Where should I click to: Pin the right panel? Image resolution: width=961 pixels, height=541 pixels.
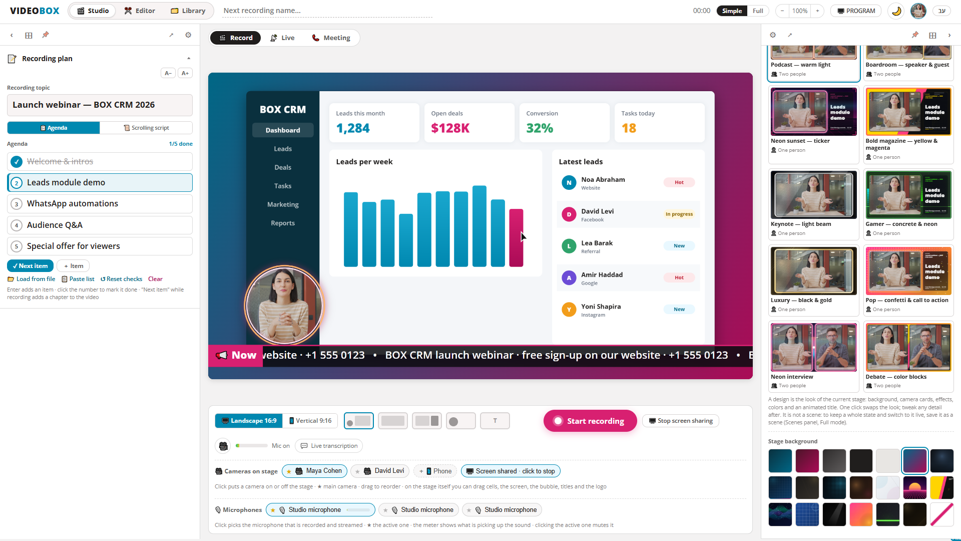click(x=915, y=35)
